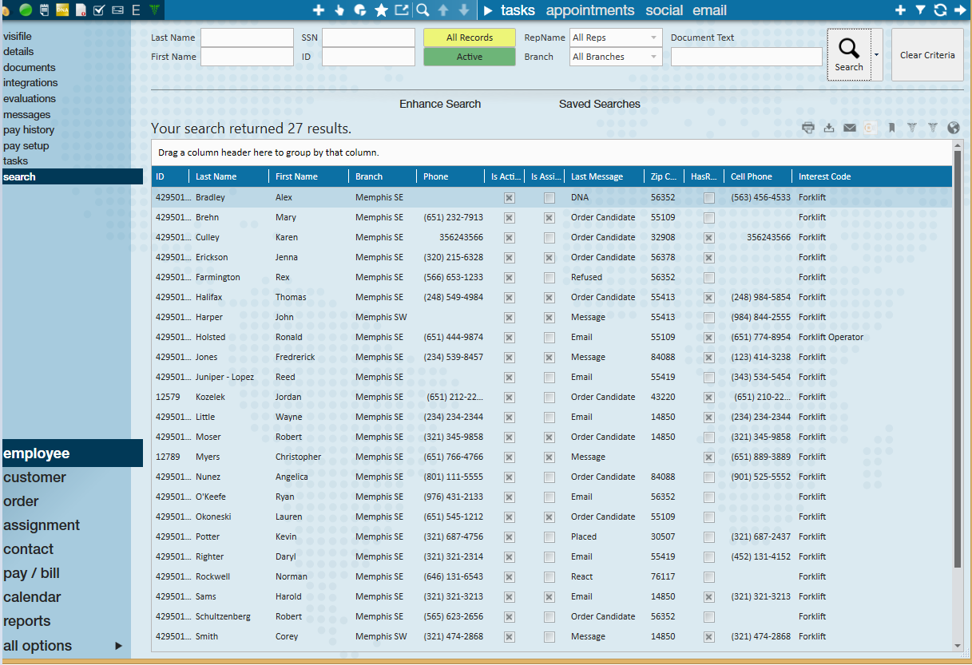Click the Last Name input field
972x665 pixels.
pyautogui.click(x=247, y=38)
